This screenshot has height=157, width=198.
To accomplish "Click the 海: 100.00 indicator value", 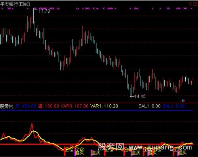I will coord(48,106).
